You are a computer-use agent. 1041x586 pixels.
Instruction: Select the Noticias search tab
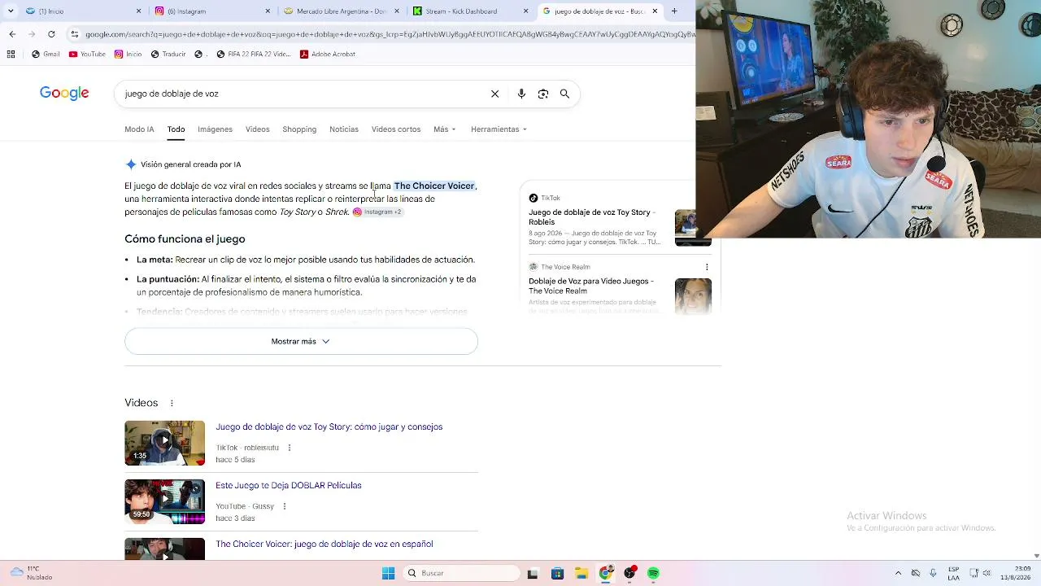[x=344, y=129]
